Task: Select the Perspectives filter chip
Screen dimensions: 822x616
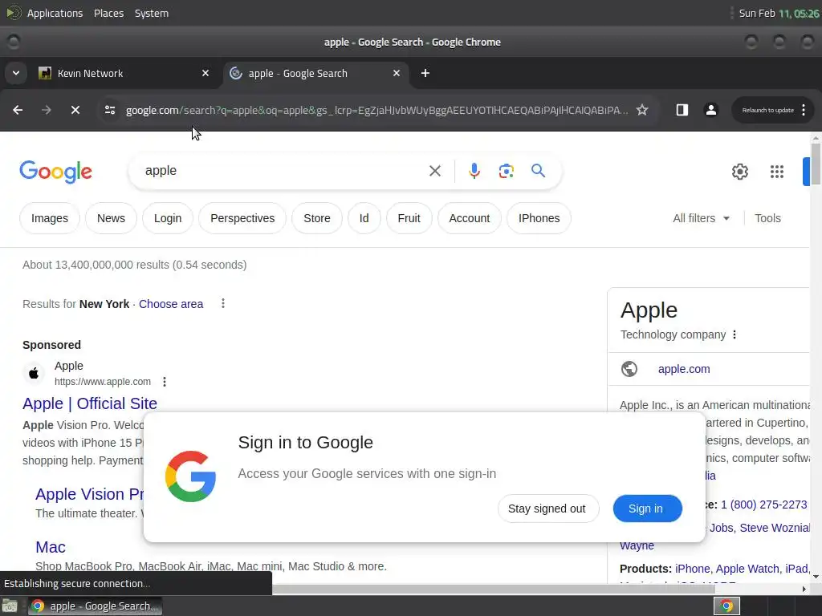Action: 242,218
